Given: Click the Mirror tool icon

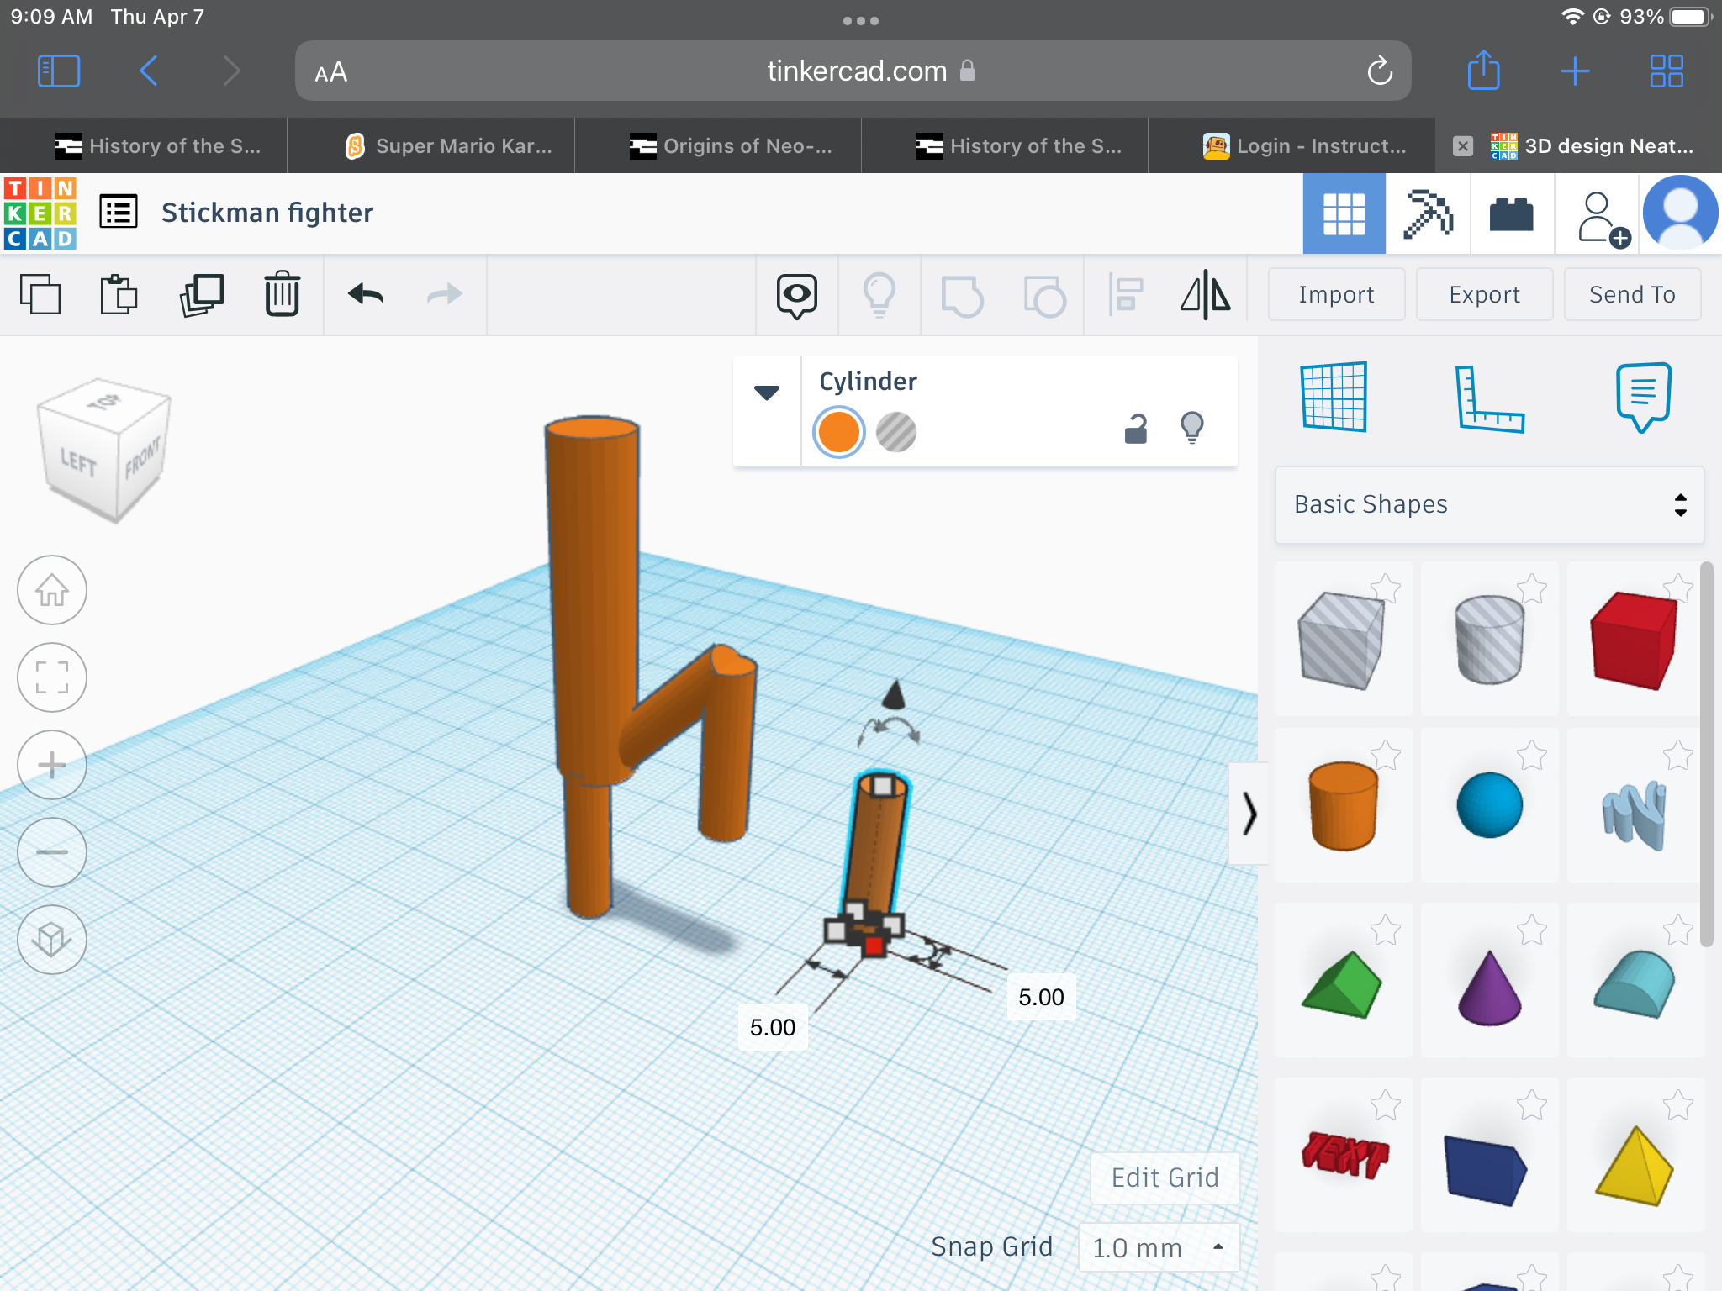Looking at the screenshot, I should pos(1206,294).
